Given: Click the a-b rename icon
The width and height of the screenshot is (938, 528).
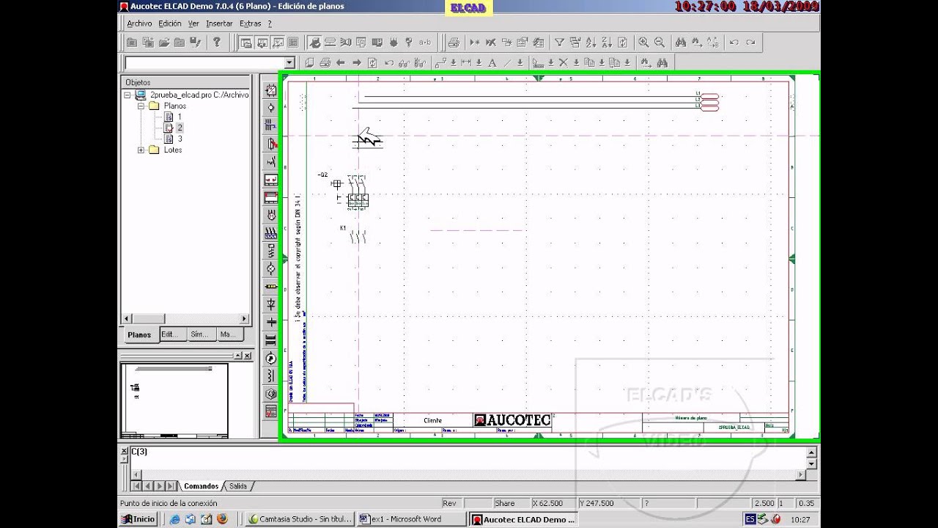Looking at the screenshot, I should pyautogui.click(x=425, y=43).
